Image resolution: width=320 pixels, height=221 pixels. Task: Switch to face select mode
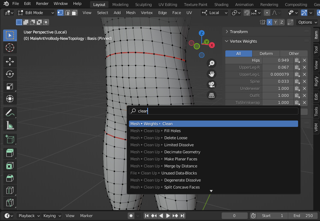tap(74, 13)
